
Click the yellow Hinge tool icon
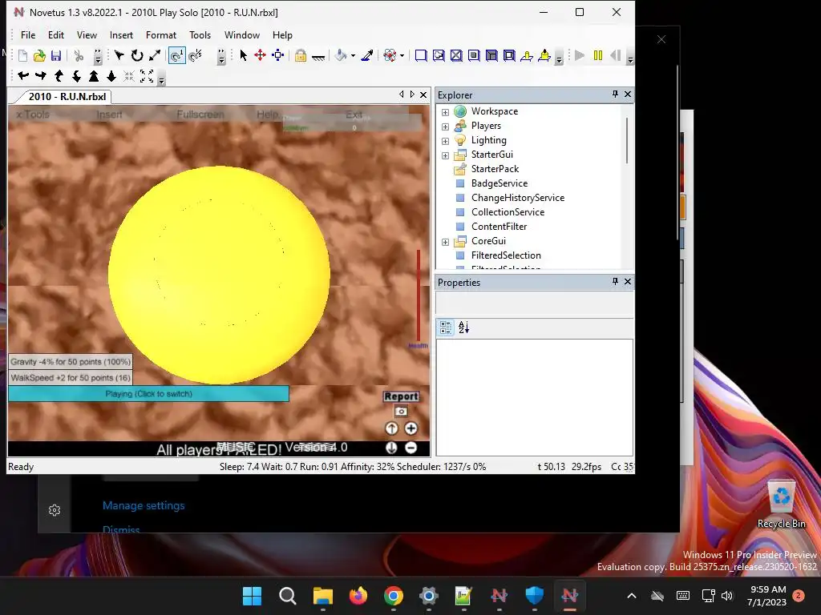tap(527, 55)
